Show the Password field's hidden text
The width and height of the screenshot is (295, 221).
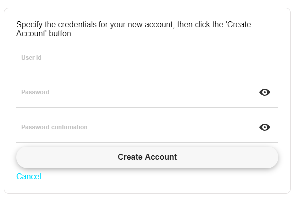(265, 92)
